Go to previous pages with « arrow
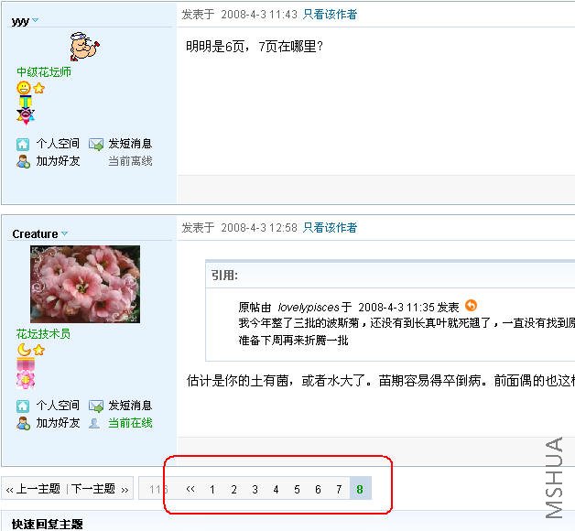The image size is (575, 531). coord(190,489)
